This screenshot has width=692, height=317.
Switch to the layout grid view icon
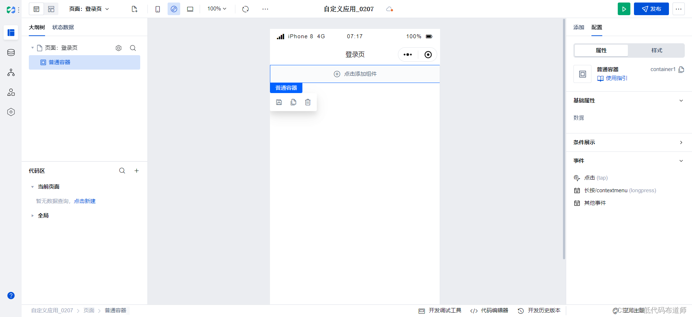click(x=51, y=9)
